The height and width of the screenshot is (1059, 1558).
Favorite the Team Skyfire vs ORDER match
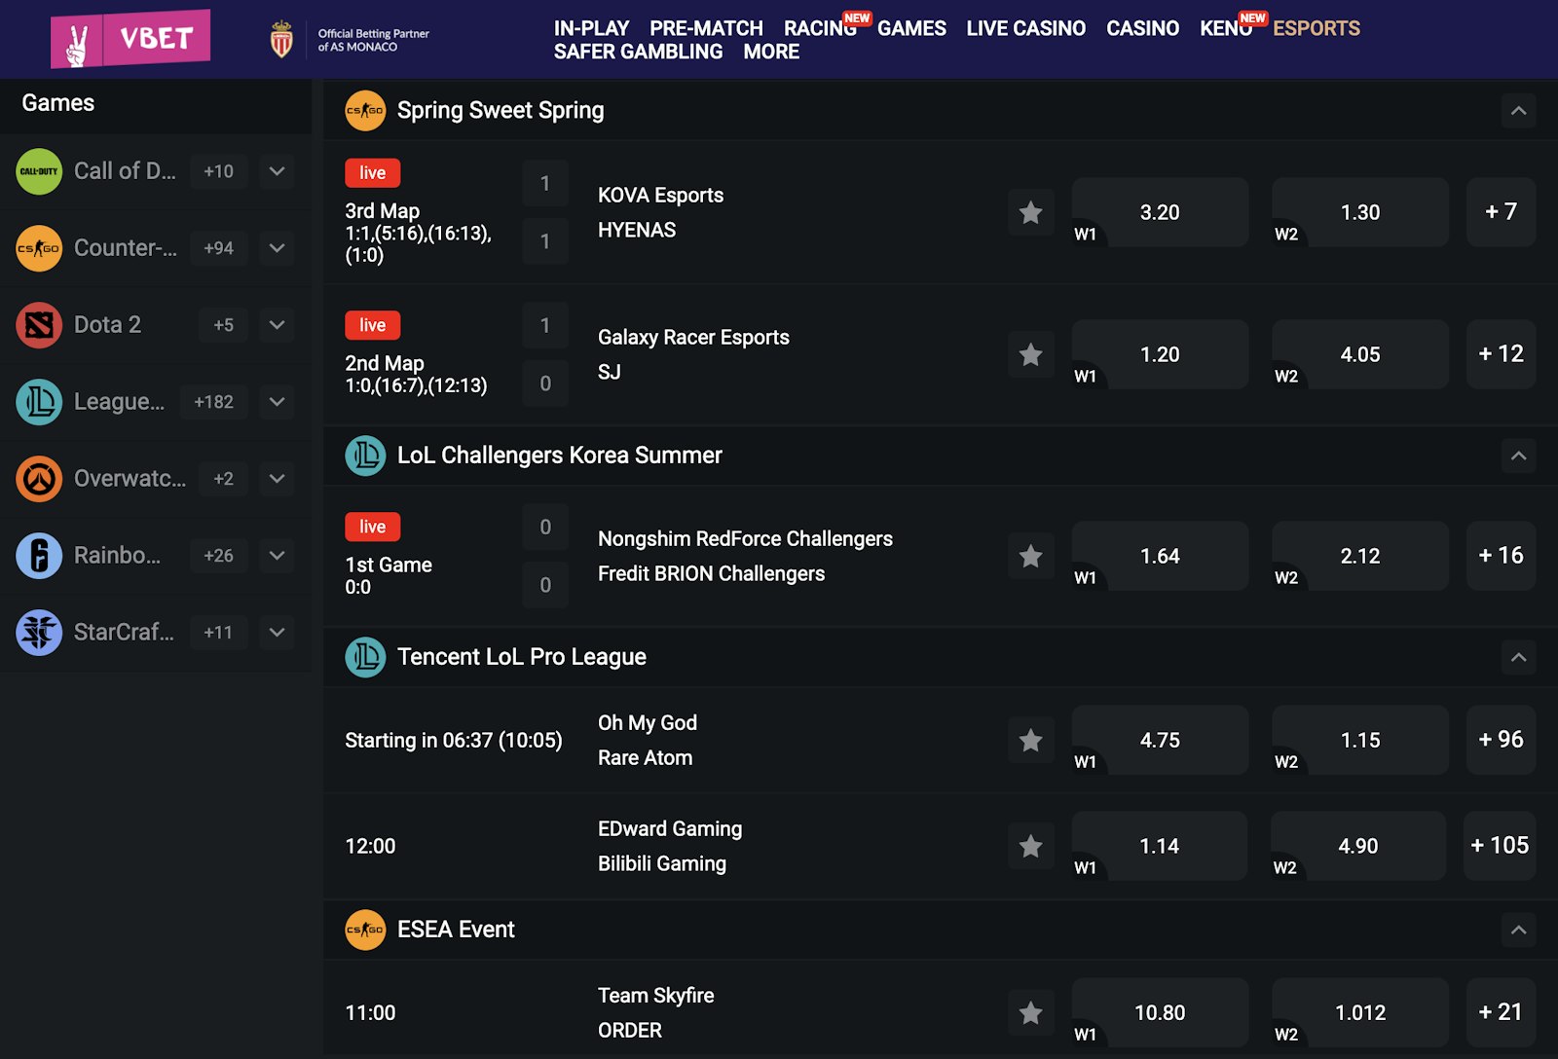tap(1030, 1013)
